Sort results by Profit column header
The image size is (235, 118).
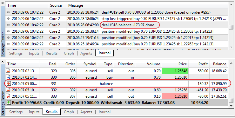(199, 64)
